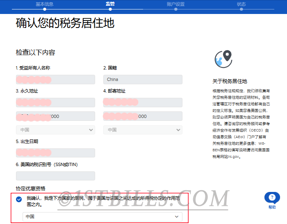
Task: Click the 国籍 field showing China
Action: [x=143, y=80]
